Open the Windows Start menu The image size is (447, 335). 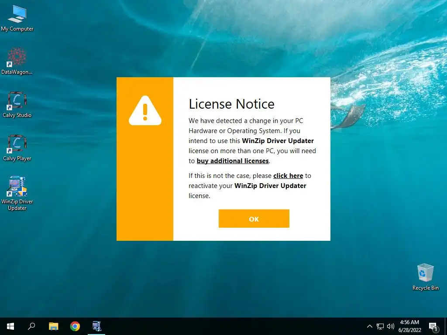click(x=10, y=326)
